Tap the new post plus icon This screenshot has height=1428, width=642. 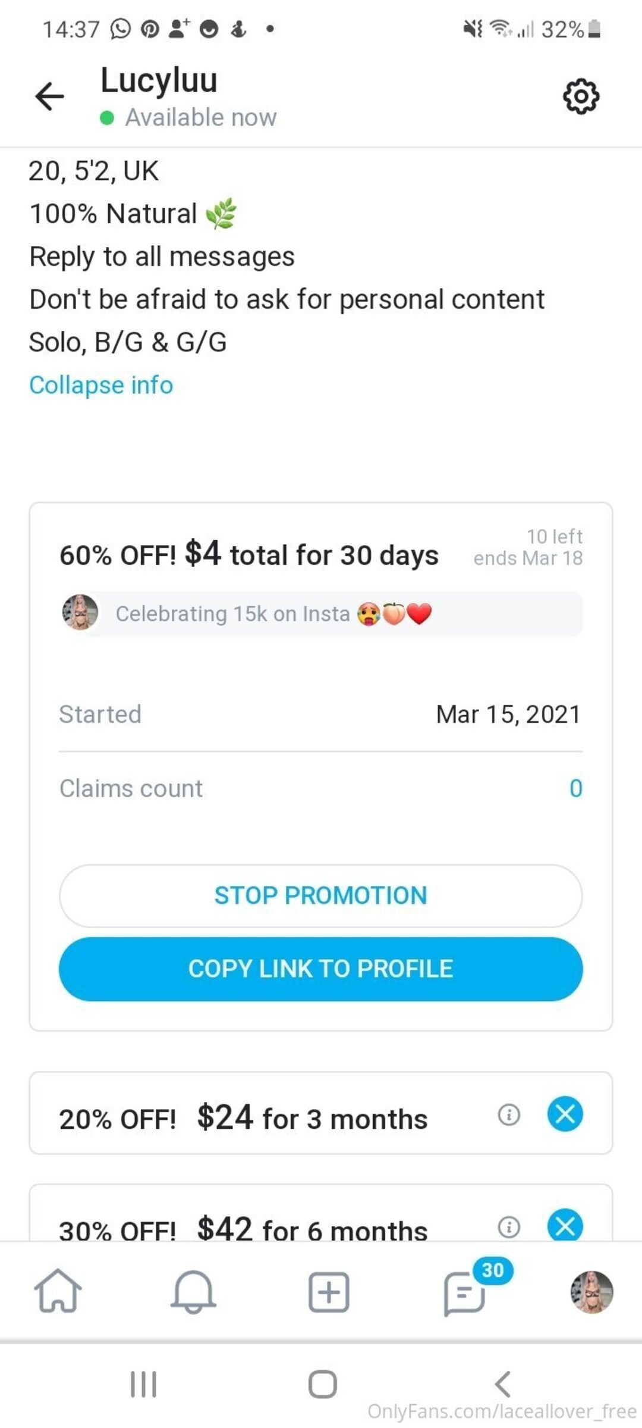[x=329, y=1292]
